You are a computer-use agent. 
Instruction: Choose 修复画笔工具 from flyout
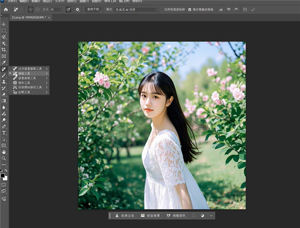[29, 78]
